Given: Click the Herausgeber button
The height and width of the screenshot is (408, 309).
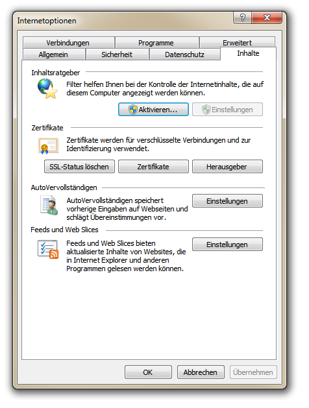Looking at the screenshot, I should 227,167.
